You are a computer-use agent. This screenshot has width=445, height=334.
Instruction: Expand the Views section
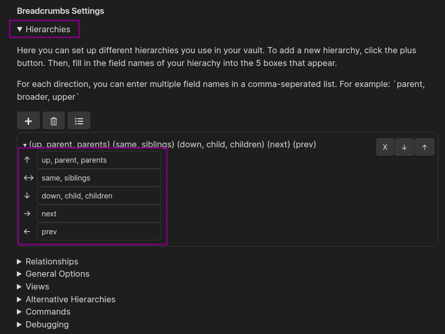(33, 286)
